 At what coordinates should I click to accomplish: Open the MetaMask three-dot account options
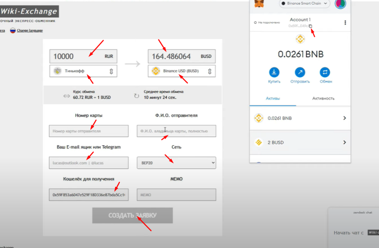click(345, 23)
